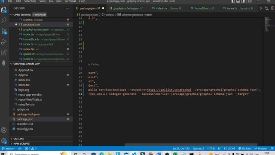275x155 pixels.
Task: Open the Search view in activity bar
Action: pos(4,20)
